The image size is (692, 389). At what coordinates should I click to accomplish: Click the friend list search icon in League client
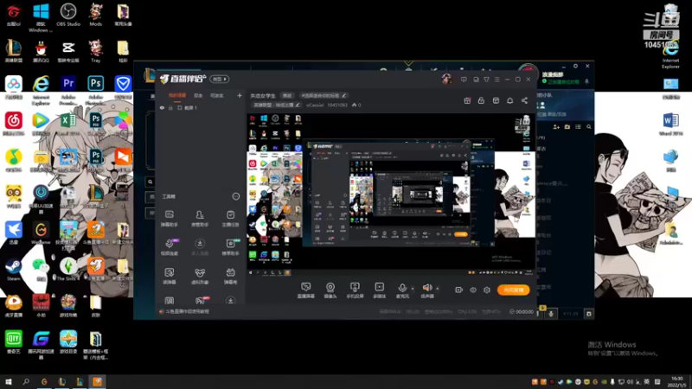pyautogui.click(x=589, y=127)
